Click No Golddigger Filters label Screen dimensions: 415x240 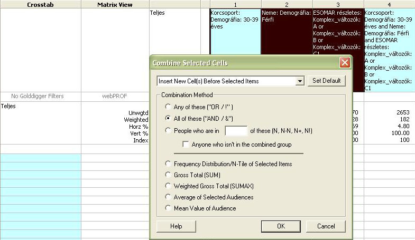pos(38,96)
